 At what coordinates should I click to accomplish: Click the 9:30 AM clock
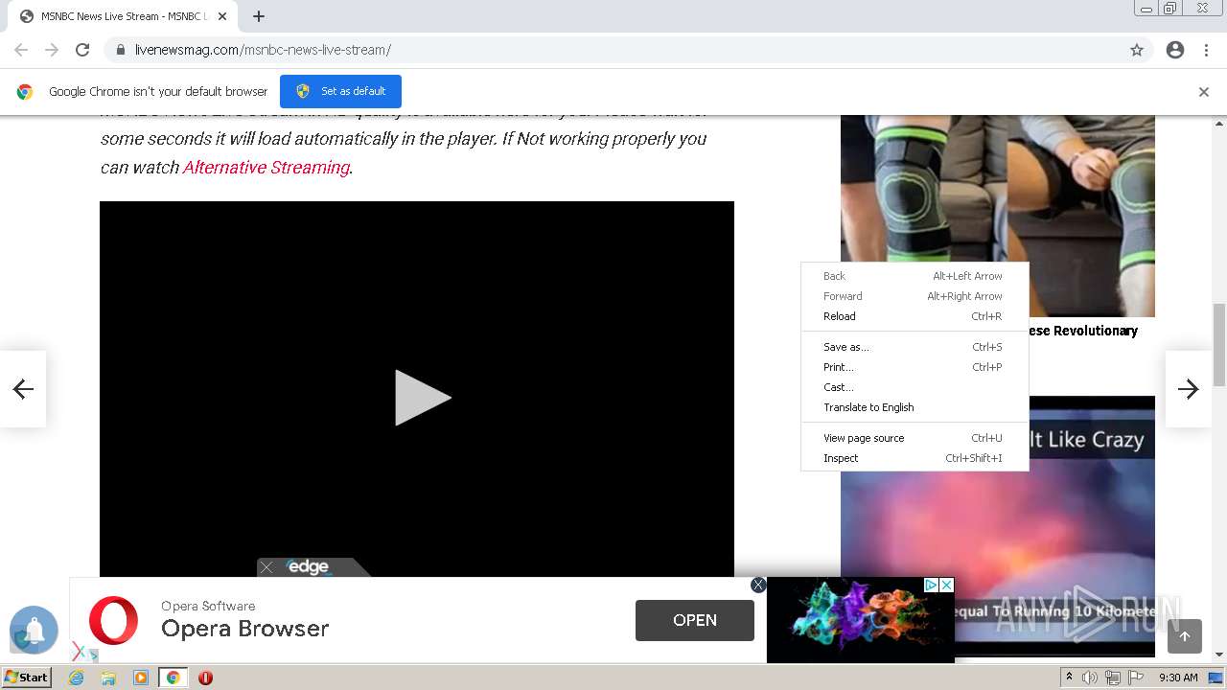pyautogui.click(x=1178, y=678)
